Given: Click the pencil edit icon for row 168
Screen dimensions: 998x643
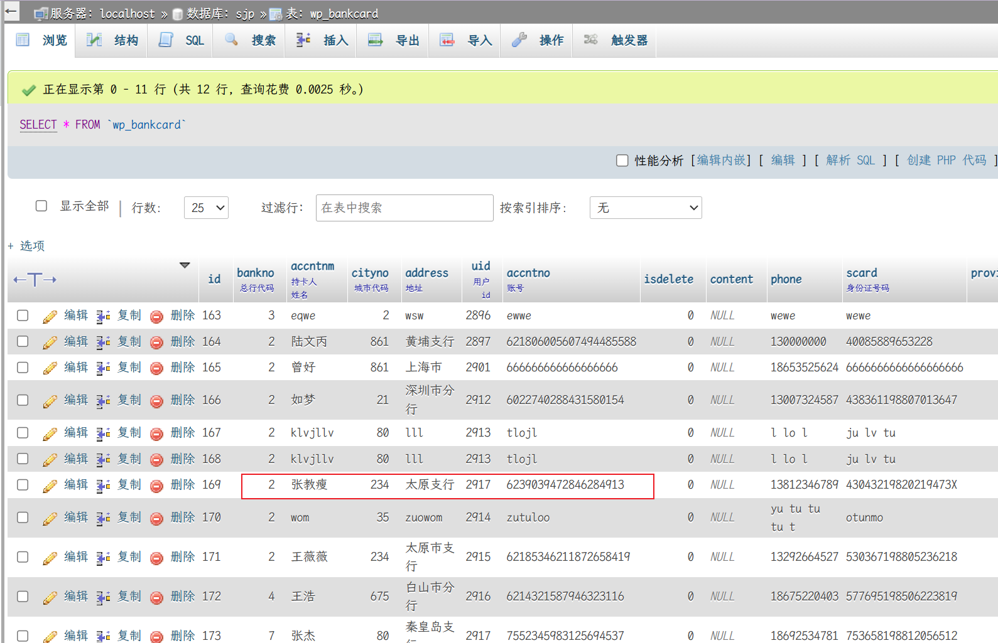Looking at the screenshot, I should 50,460.
